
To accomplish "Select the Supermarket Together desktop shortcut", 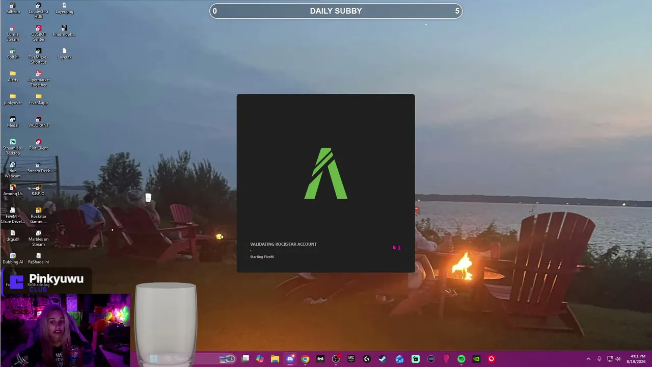I will pyautogui.click(x=38, y=78).
